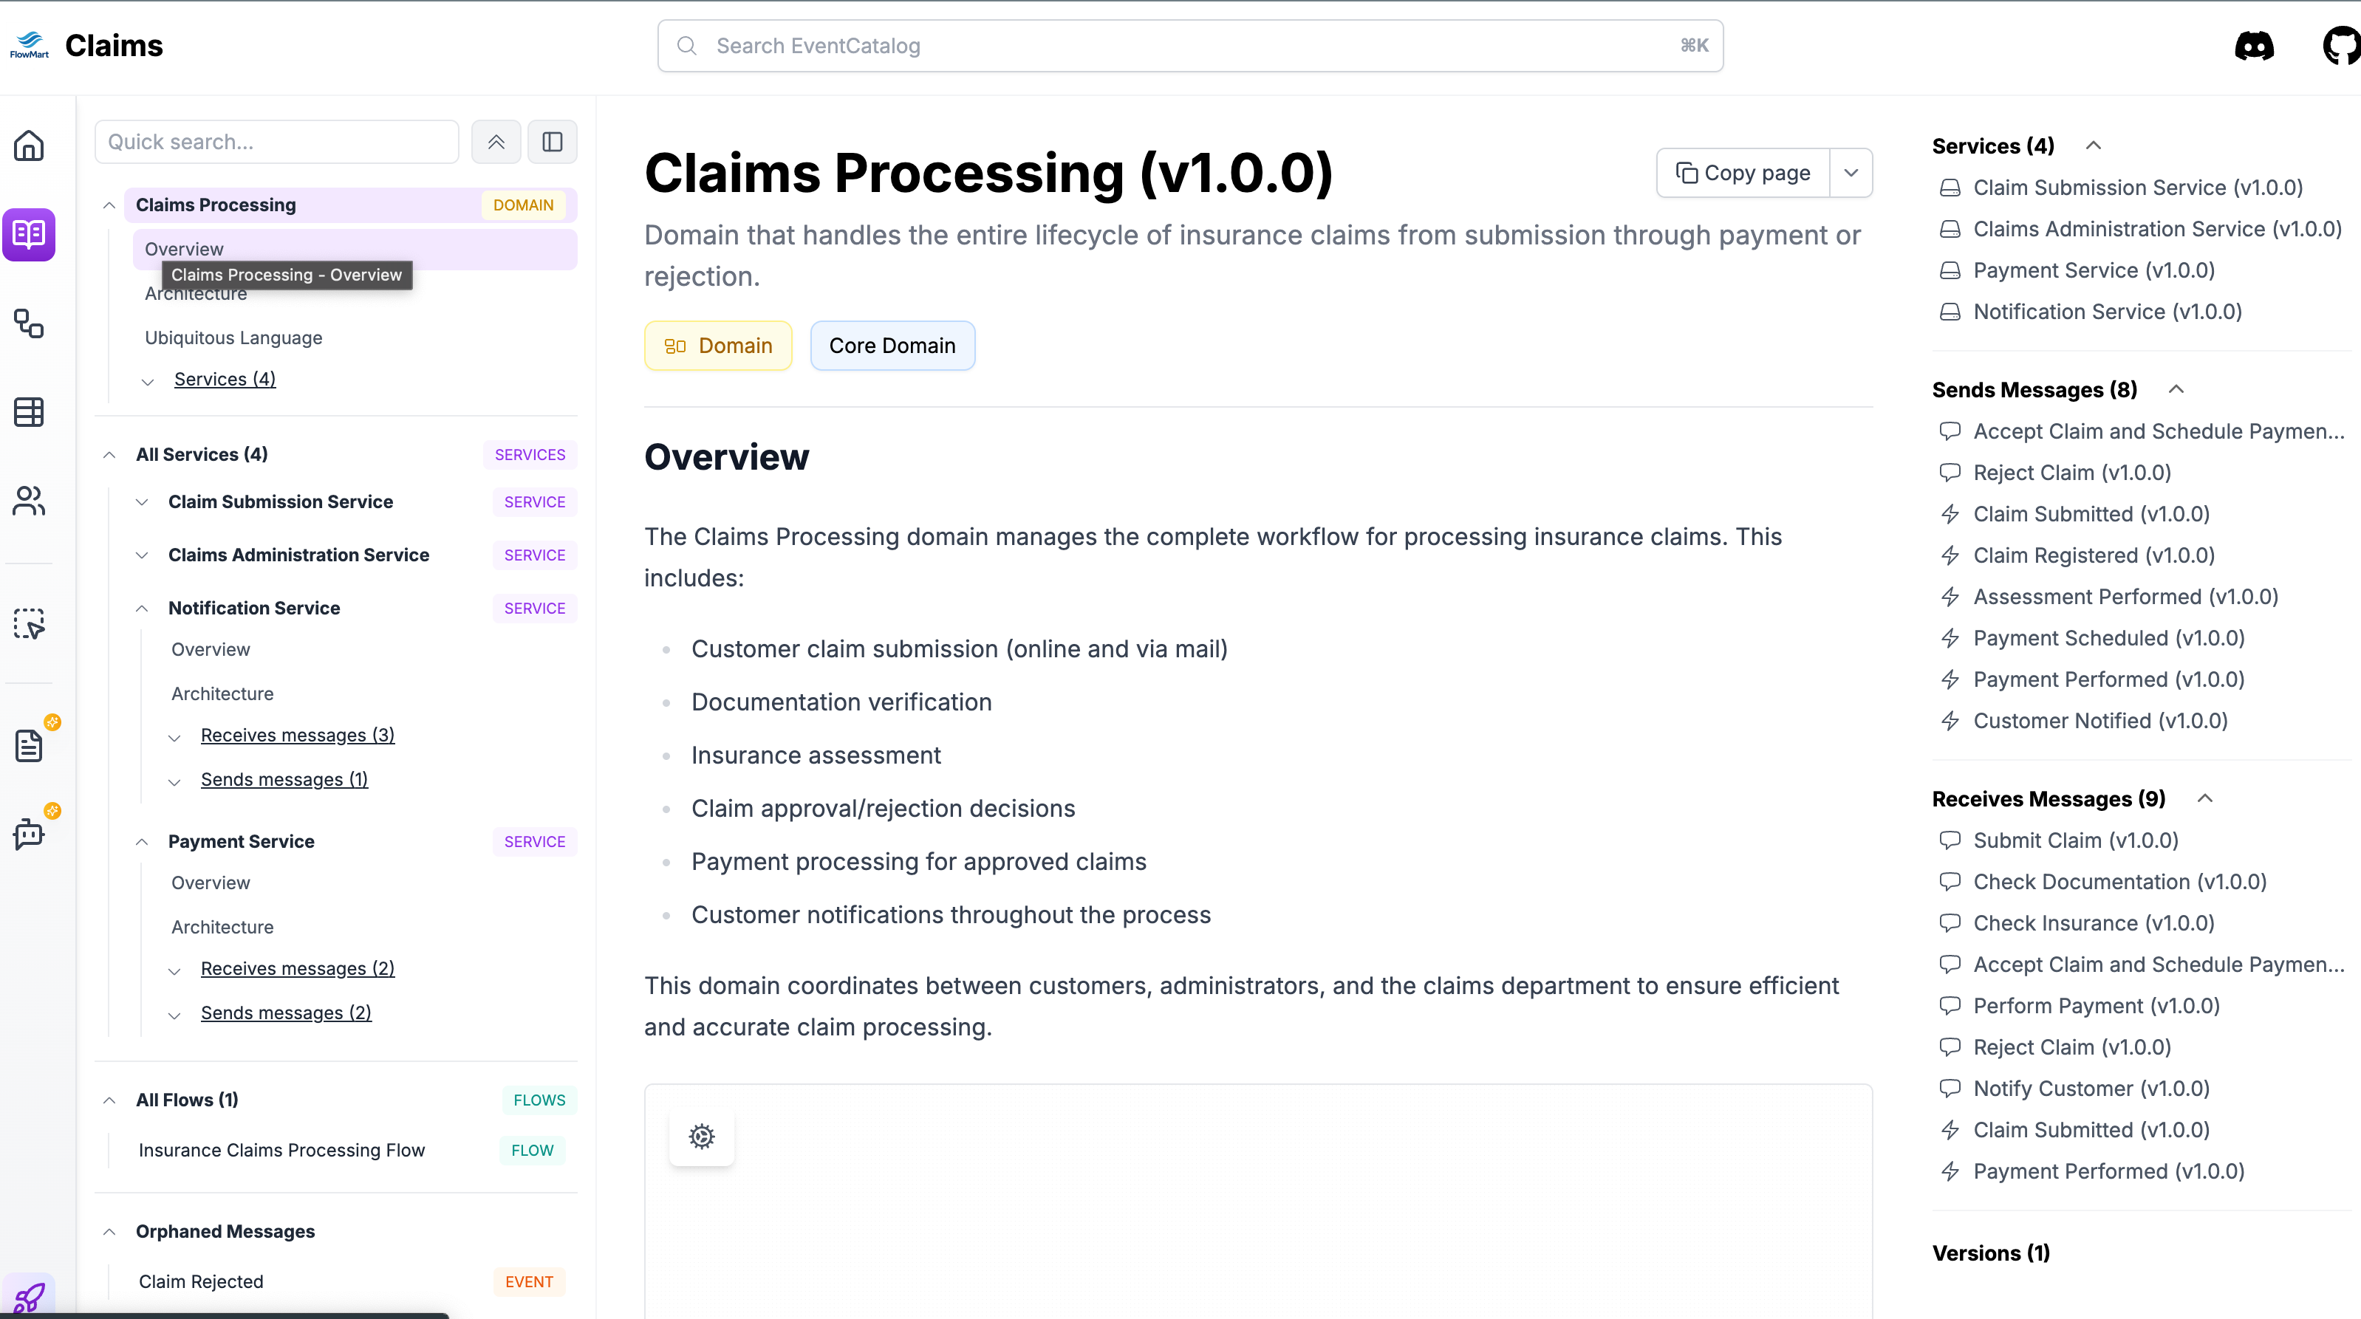Click the documentation book icon in sidebar
Image resolution: width=2361 pixels, height=1319 pixels.
coord(28,235)
